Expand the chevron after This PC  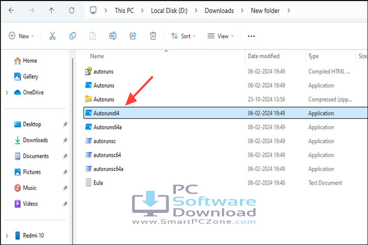click(142, 11)
